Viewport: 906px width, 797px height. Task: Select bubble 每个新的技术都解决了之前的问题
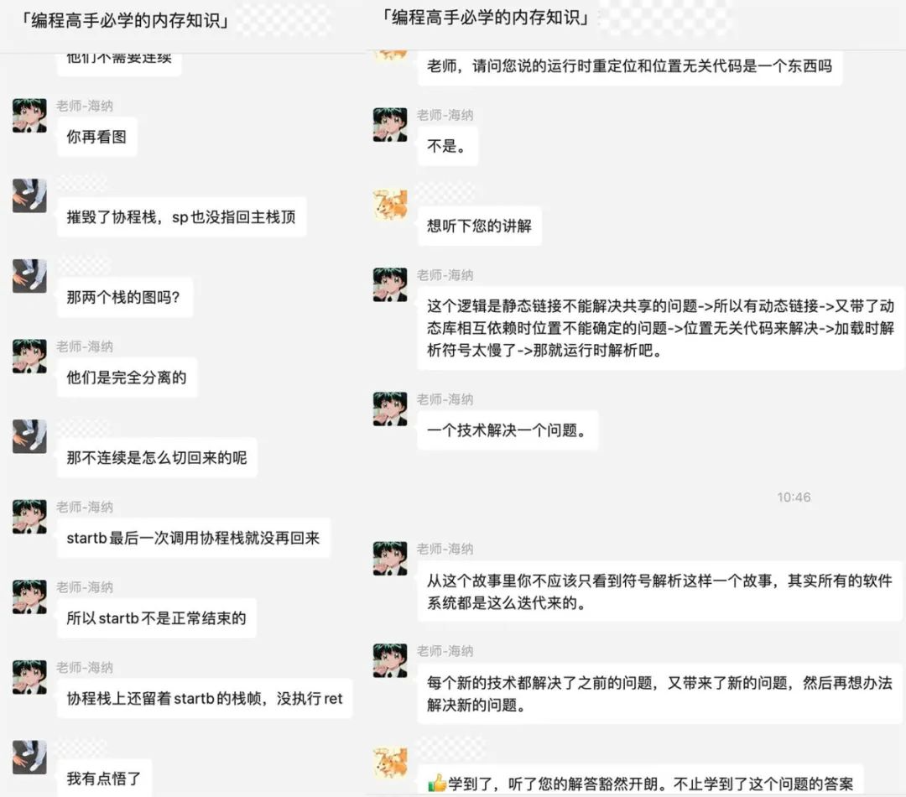pos(660,694)
